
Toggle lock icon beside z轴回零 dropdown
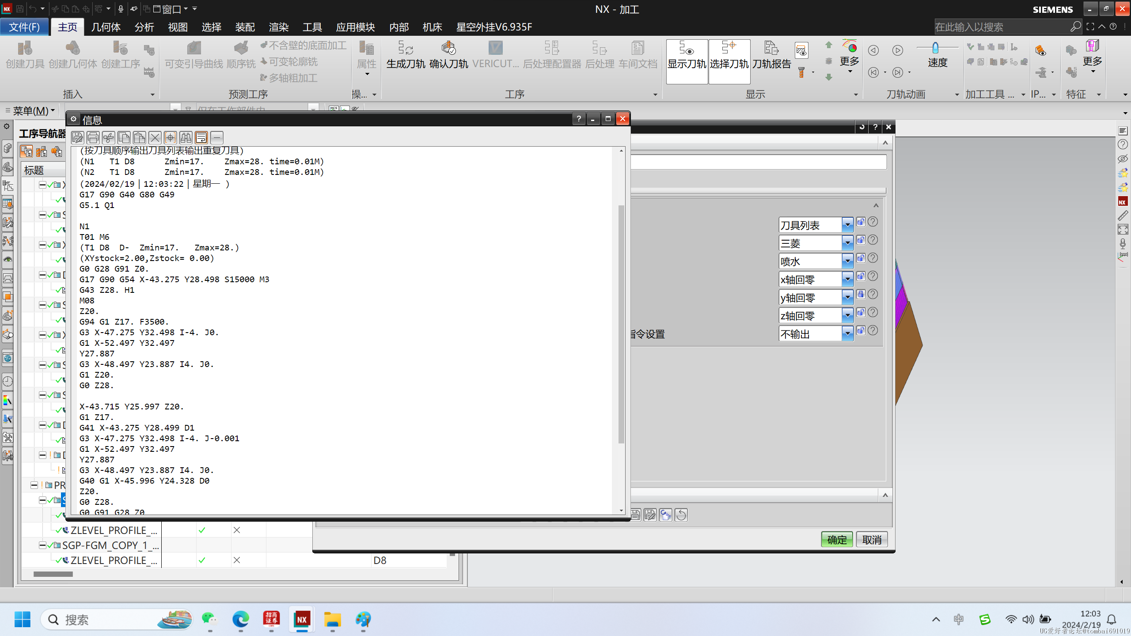861,312
